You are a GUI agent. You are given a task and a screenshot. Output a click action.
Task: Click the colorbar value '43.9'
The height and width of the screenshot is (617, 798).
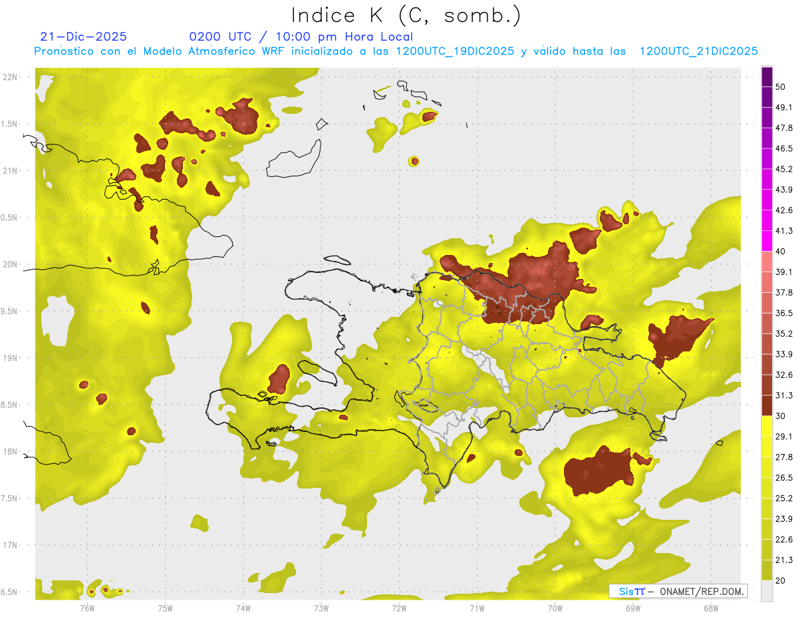pyautogui.click(x=784, y=190)
